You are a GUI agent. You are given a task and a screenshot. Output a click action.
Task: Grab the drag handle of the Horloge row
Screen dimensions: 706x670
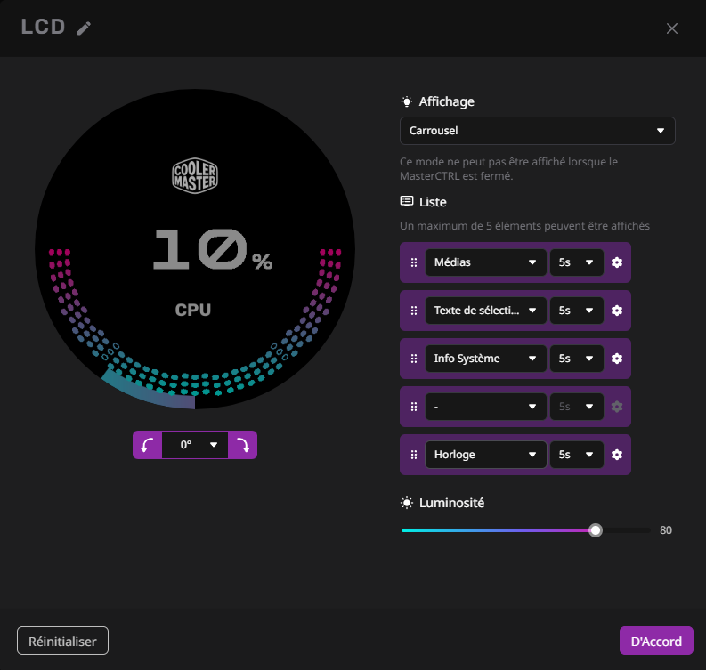click(414, 455)
